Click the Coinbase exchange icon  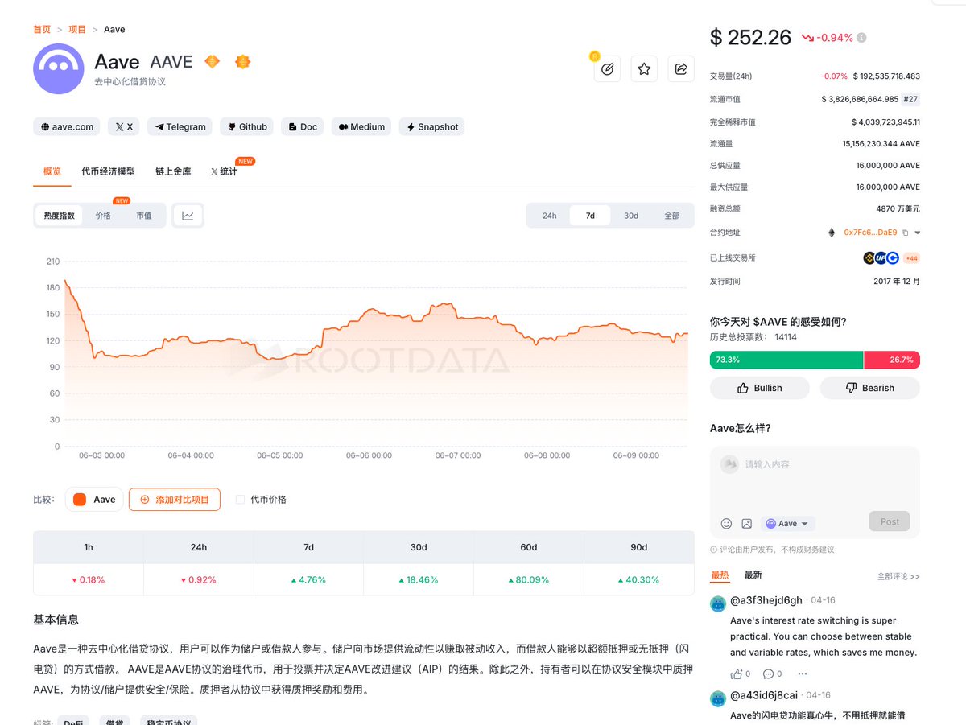(x=892, y=258)
